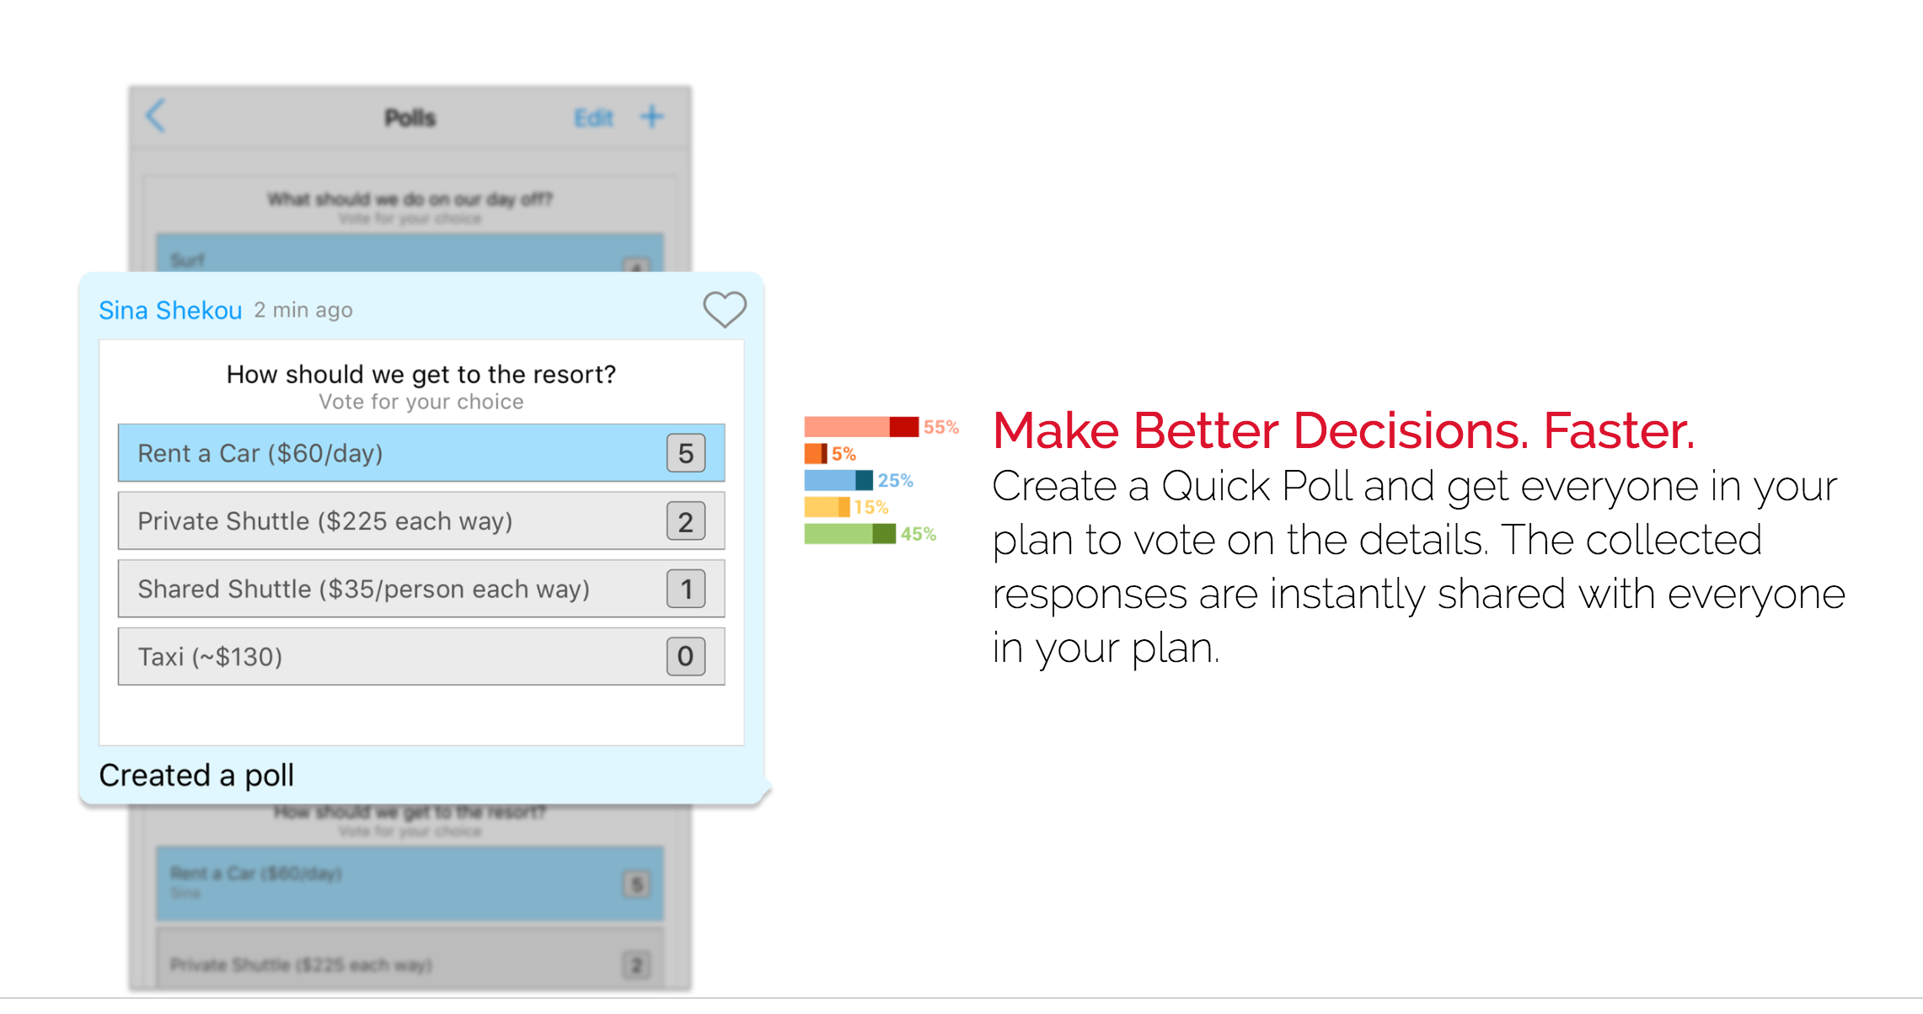Screen dimensions: 1923x1014
Task: Vote for Rent a Car ($60/day)
Action: [421, 453]
